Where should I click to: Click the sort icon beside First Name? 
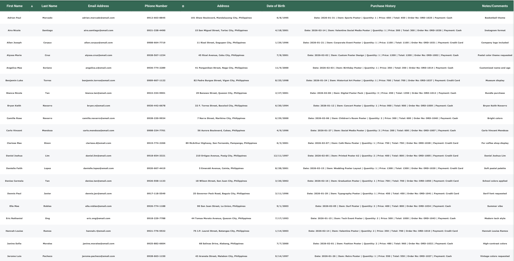point(32,6)
